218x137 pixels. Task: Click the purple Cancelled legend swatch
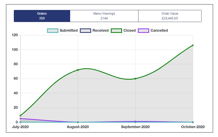click(x=143, y=31)
